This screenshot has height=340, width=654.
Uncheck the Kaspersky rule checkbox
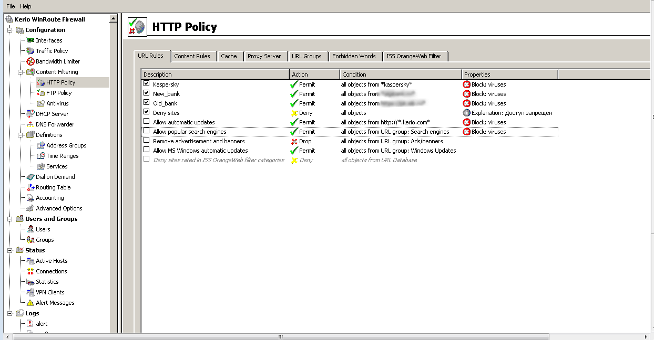pyautogui.click(x=147, y=84)
